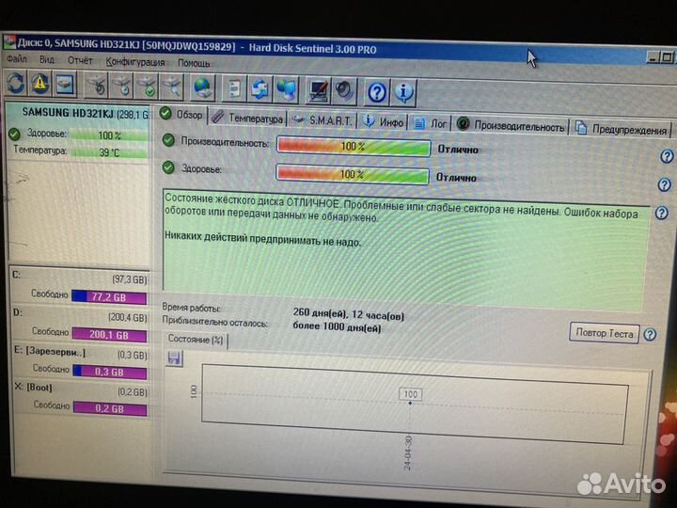Click the main Производительность 100 % bar
This screenshot has height=508, width=677.
[354, 147]
